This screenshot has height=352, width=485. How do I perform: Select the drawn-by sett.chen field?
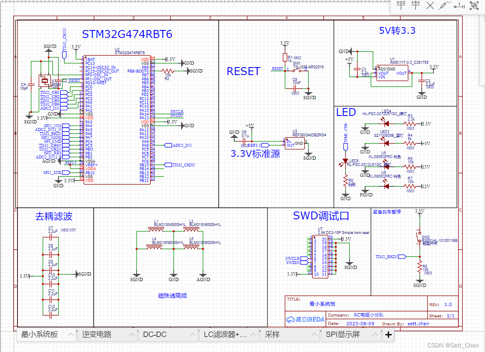pos(418,324)
